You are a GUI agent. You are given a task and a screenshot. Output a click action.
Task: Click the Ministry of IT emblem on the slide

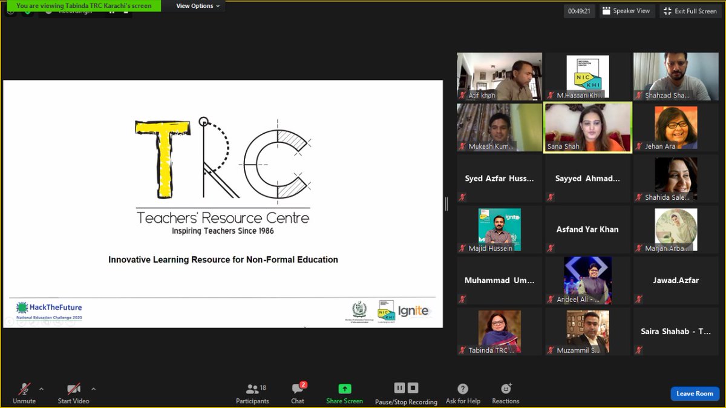[360, 312]
